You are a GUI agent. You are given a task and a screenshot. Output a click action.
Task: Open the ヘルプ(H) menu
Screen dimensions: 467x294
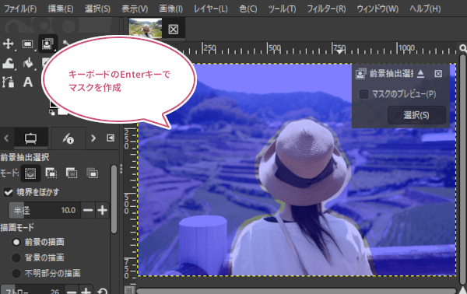[425, 9]
